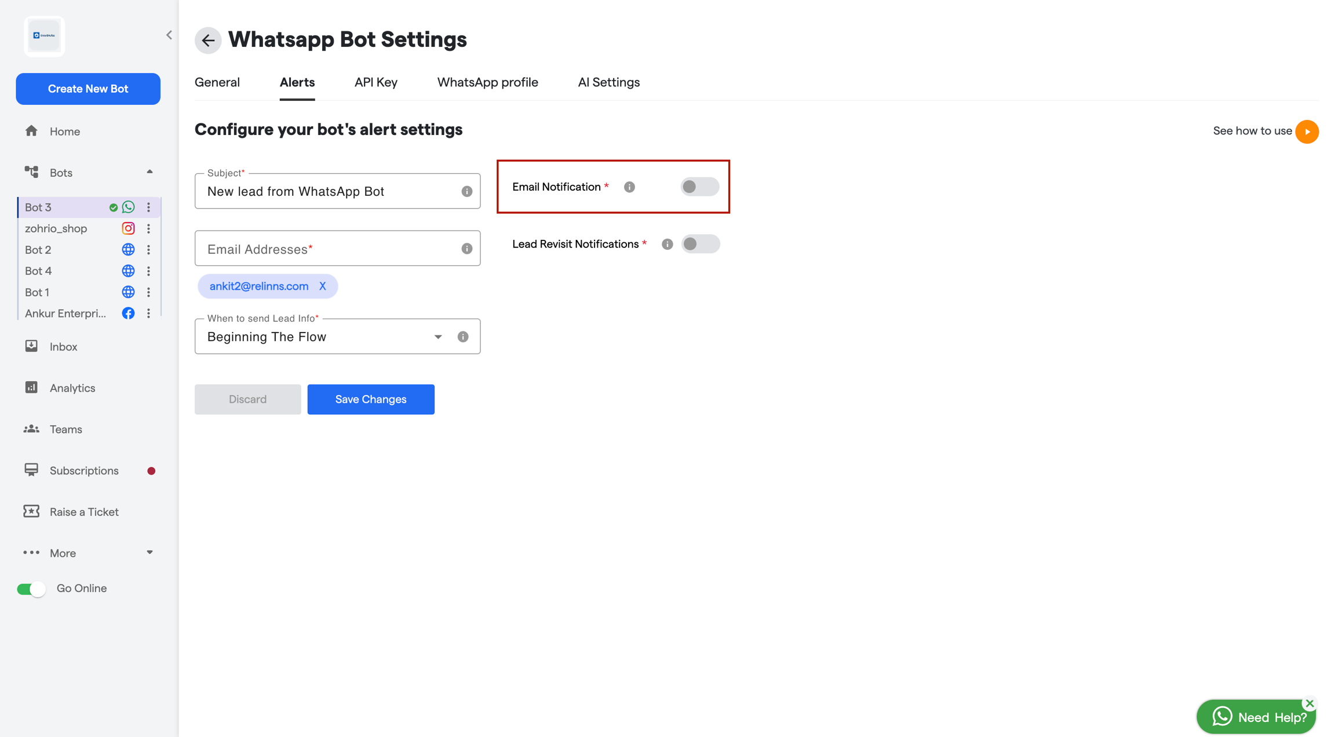Click the back arrow beside Whatsapp Bot Settings
The width and height of the screenshot is (1335, 737).
pyautogui.click(x=208, y=40)
